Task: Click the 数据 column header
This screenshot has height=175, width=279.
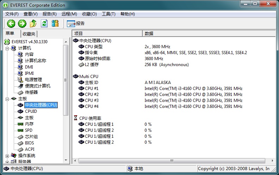Action: pos(209,33)
